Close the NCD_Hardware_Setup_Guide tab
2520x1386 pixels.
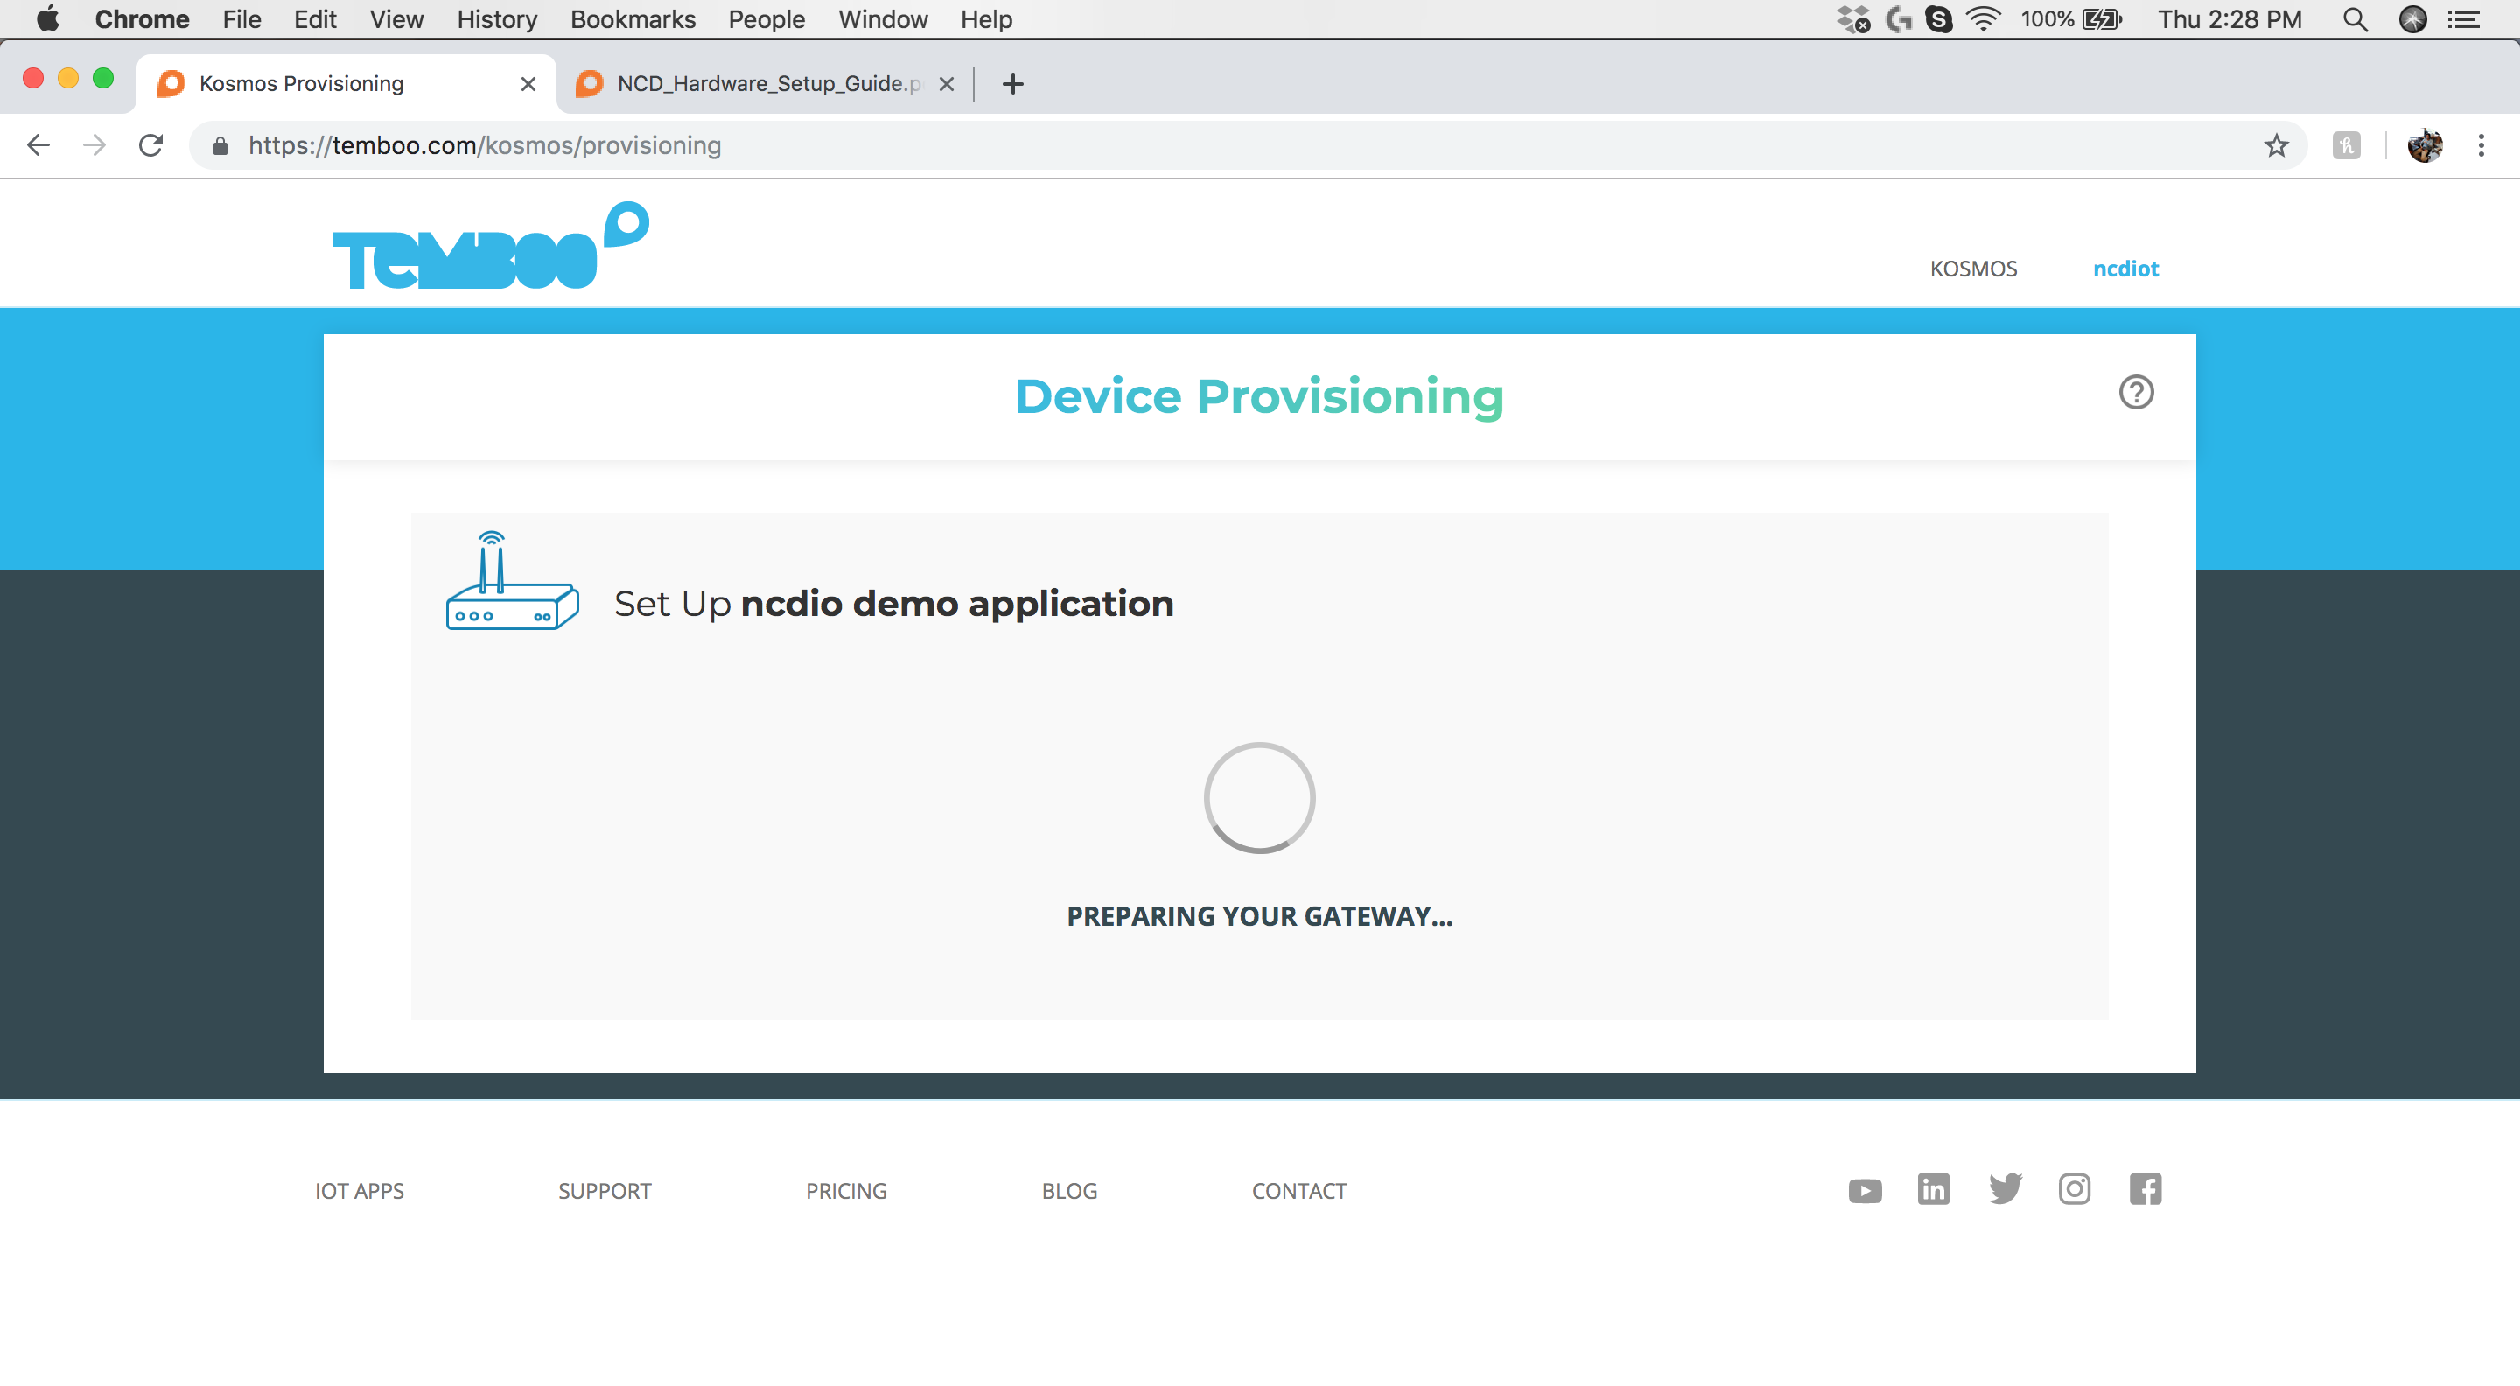coord(946,84)
